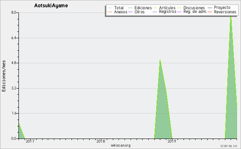Image resolution: width=241 pixels, height=149 pixels.
Task: Click the Reg. de adm. legend label
Action: [195, 12]
